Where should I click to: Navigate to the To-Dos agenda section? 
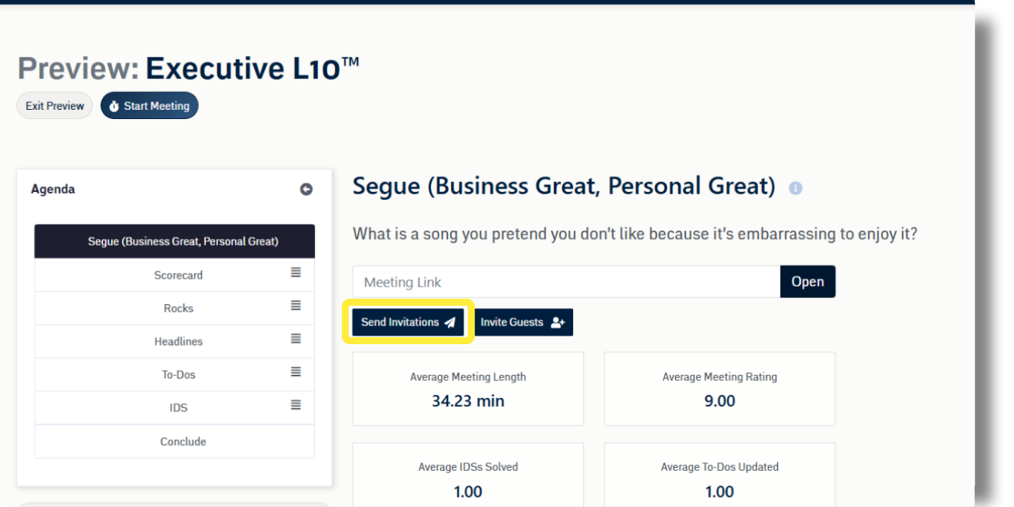pos(178,375)
